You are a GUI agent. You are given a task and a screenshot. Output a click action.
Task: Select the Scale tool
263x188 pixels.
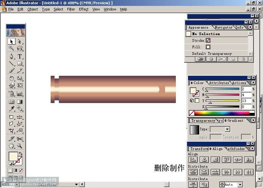tap(20, 78)
